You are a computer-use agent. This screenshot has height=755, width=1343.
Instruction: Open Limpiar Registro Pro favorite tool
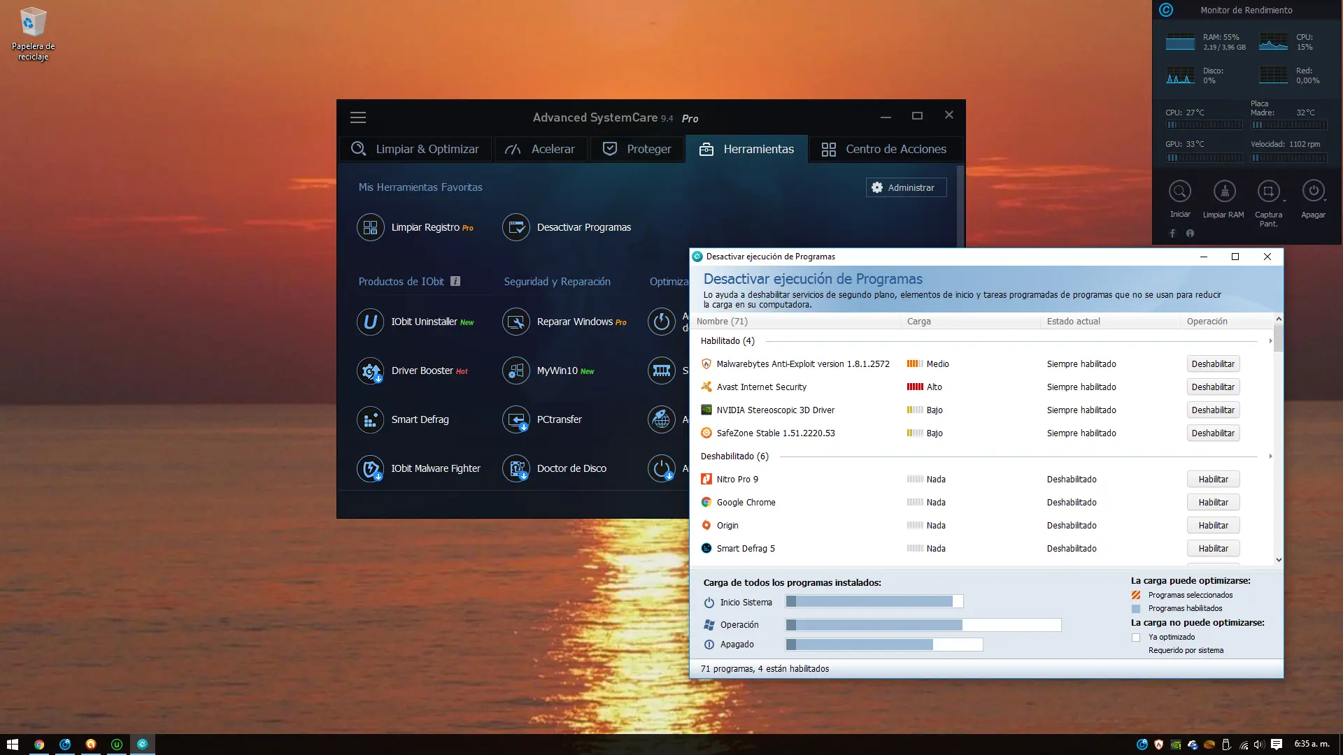[x=425, y=227]
